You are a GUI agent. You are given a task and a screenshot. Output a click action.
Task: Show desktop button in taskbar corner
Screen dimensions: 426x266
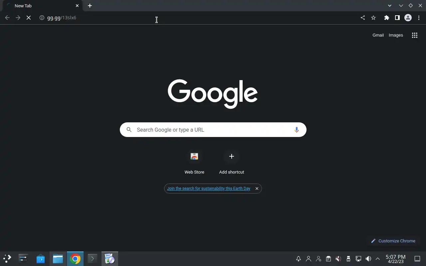tap(417, 259)
